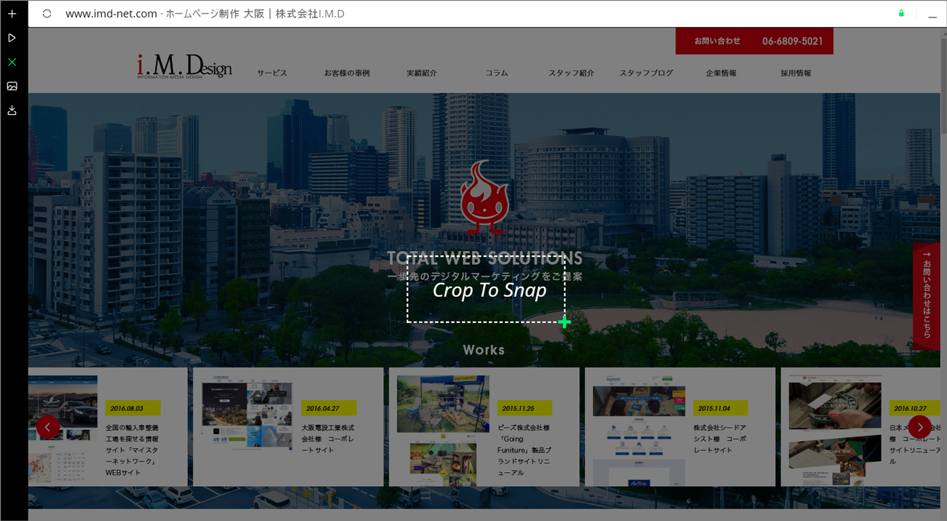The width and height of the screenshot is (947, 521).
Task: Open the スタッフ紹介 menu item
Action: [572, 73]
